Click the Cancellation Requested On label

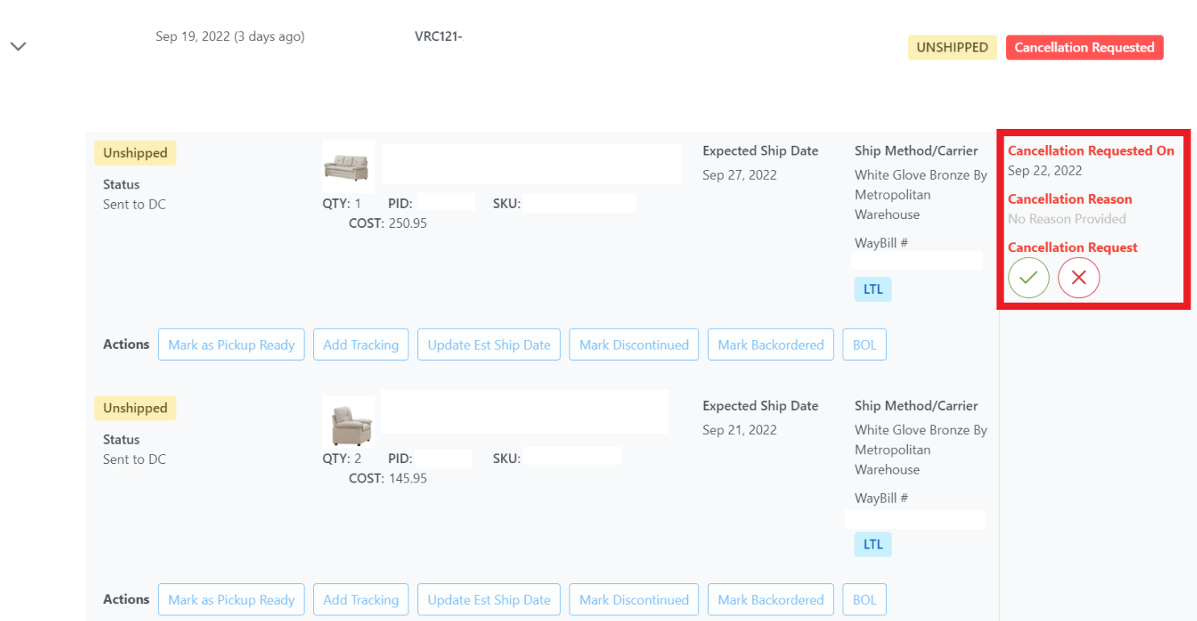tap(1091, 151)
